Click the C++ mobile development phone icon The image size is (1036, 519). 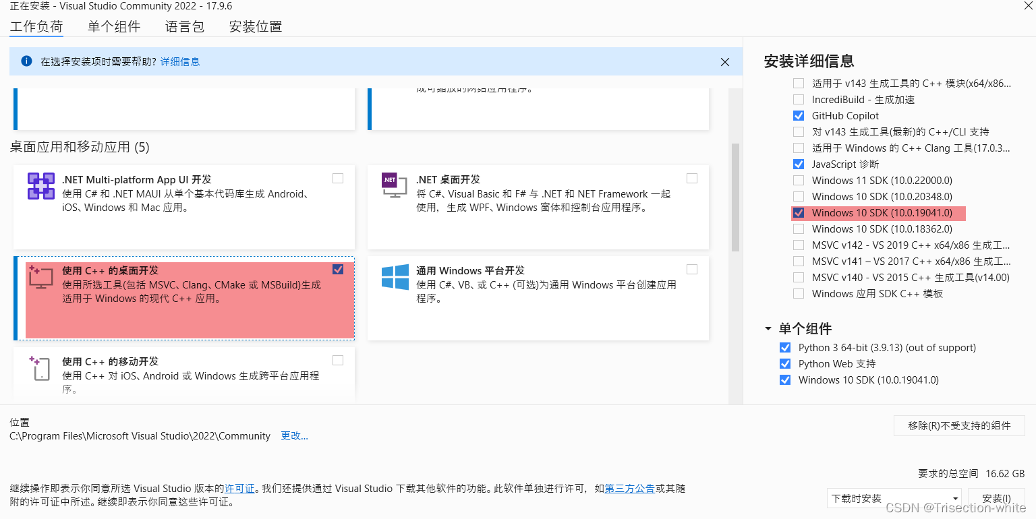pos(41,368)
